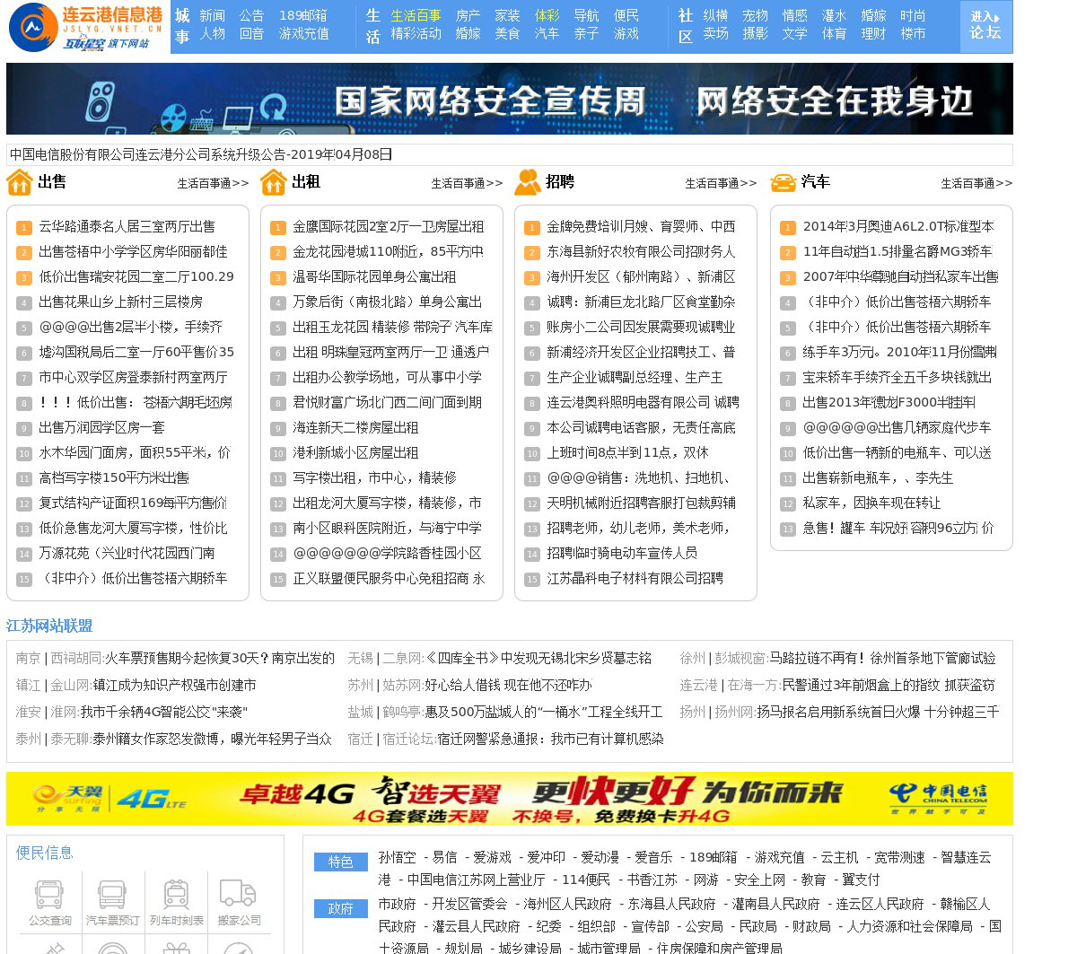
Task: Click the house icon beside 出售
Action: click(20, 182)
